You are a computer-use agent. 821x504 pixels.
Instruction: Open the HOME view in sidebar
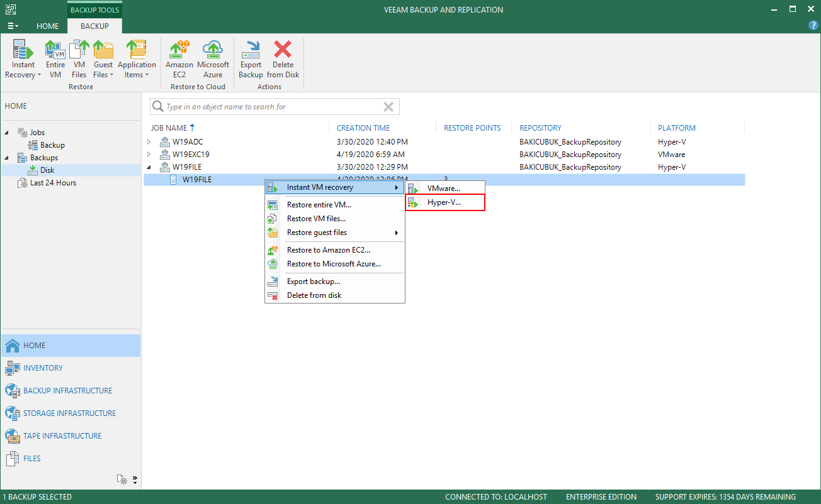(x=71, y=346)
